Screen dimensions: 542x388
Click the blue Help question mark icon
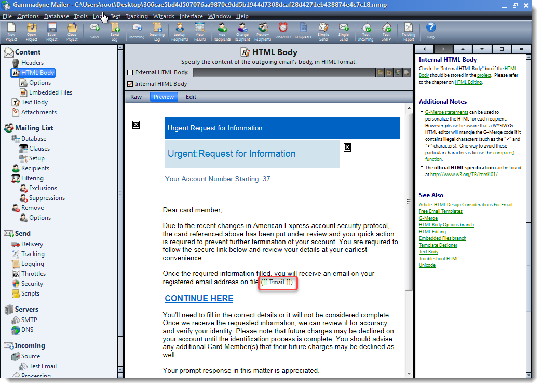(x=431, y=31)
